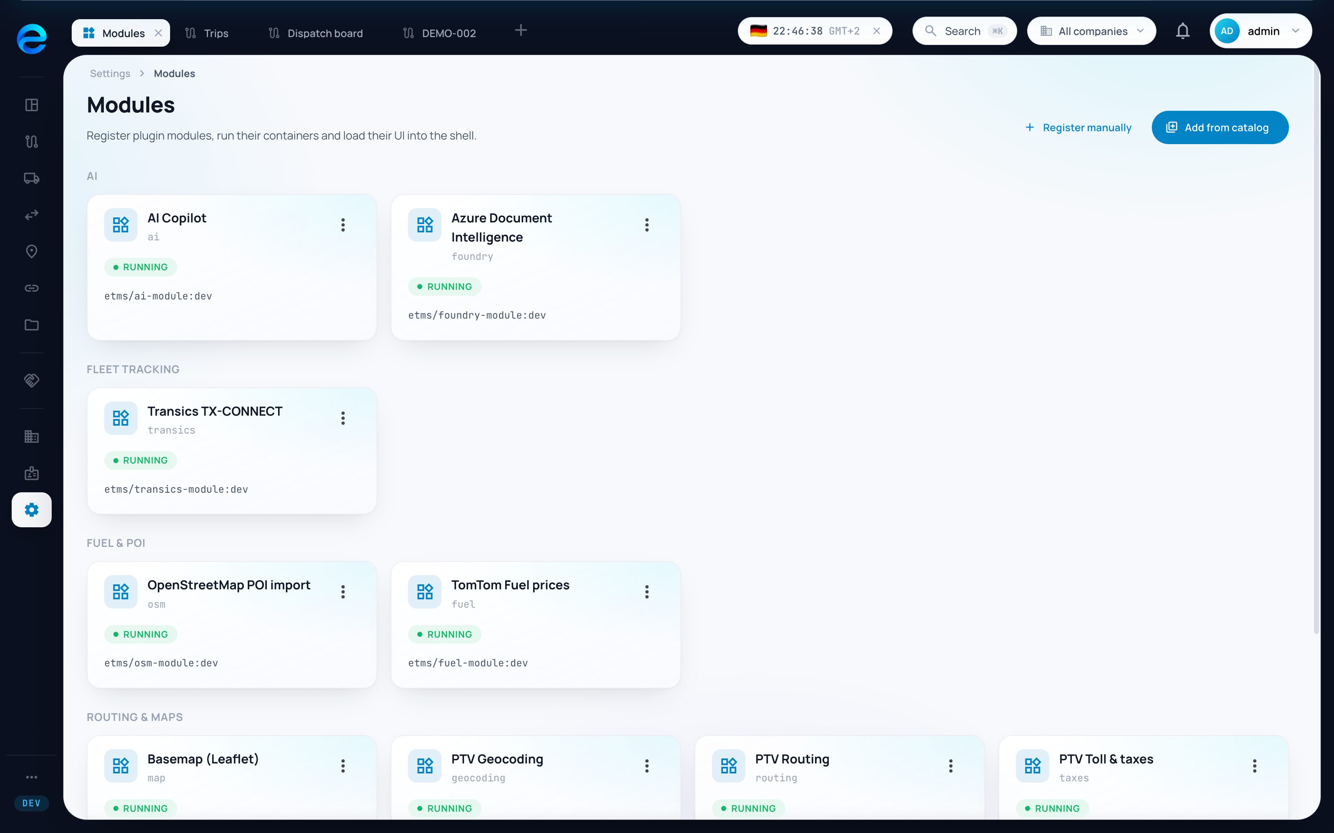Viewport: 1334px width, 833px height.
Task: Open AI Copilot card options menu
Action: 343,225
